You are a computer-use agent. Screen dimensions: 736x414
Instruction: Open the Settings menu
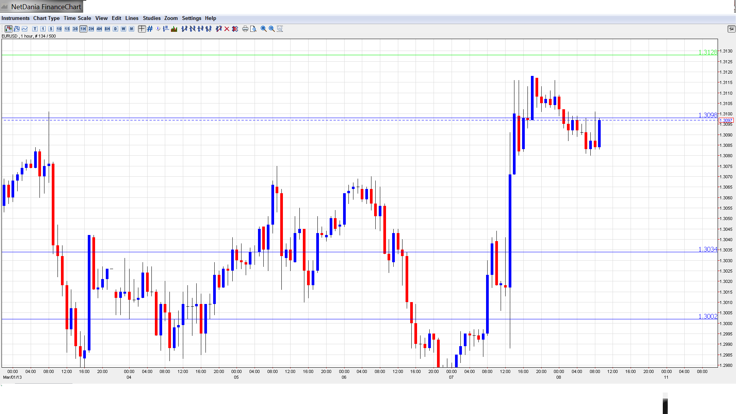(x=191, y=18)
